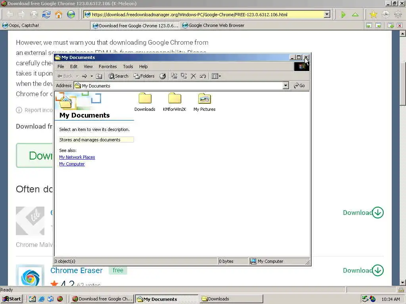Viewport: 406px width, 304px height.
Task: Open bookmarks via the yellow star icon
Action: pos(373,15)
